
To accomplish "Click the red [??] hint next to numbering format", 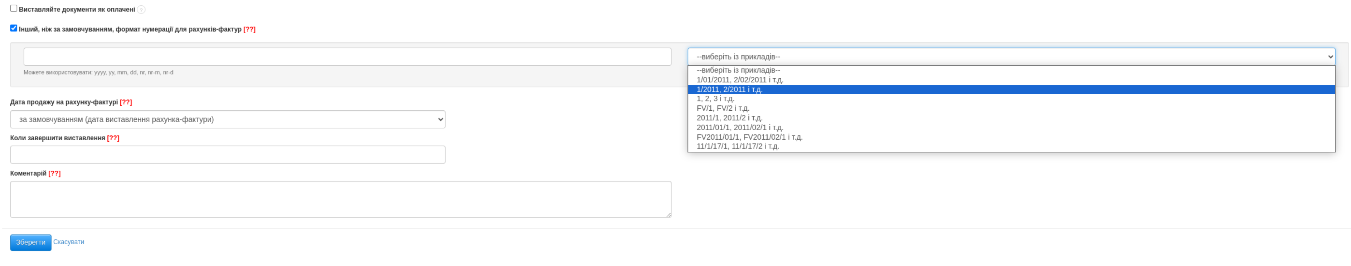I will (249, 29).
